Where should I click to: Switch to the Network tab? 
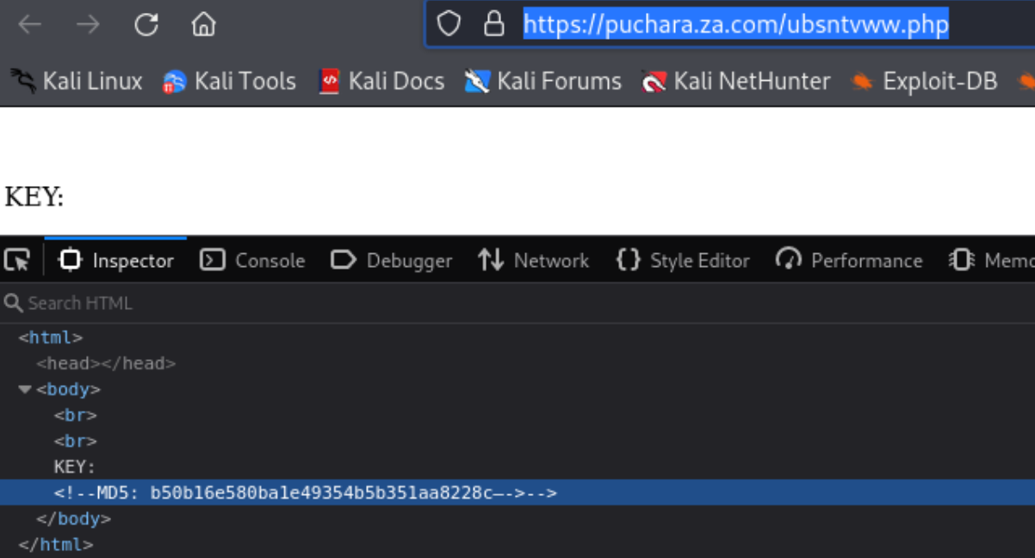pyautogui.click(x=534, y=260)
